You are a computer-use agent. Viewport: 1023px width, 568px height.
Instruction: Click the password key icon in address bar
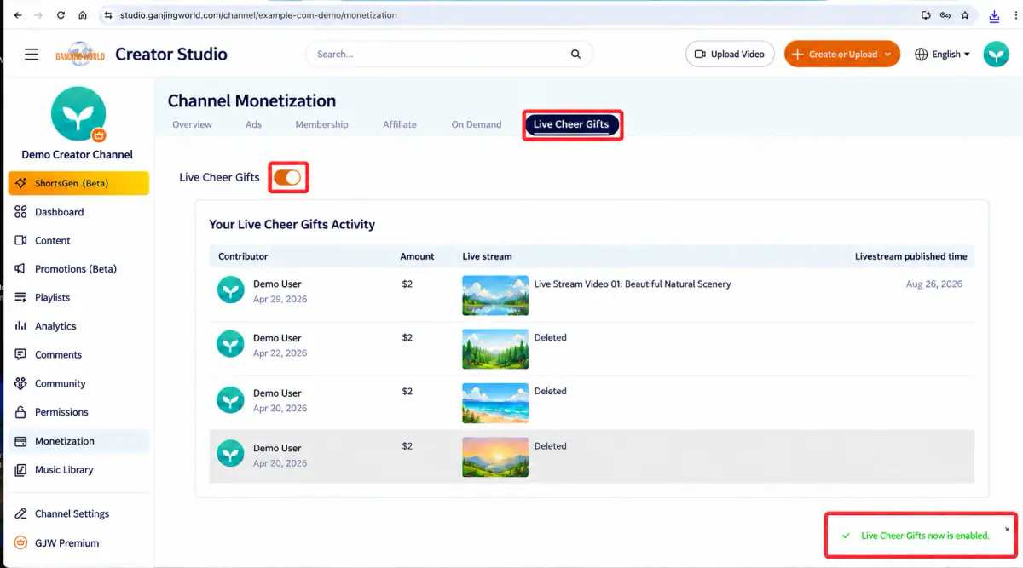tap(945, 15)
